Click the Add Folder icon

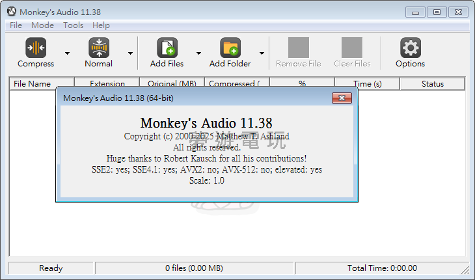click(230, 48)
